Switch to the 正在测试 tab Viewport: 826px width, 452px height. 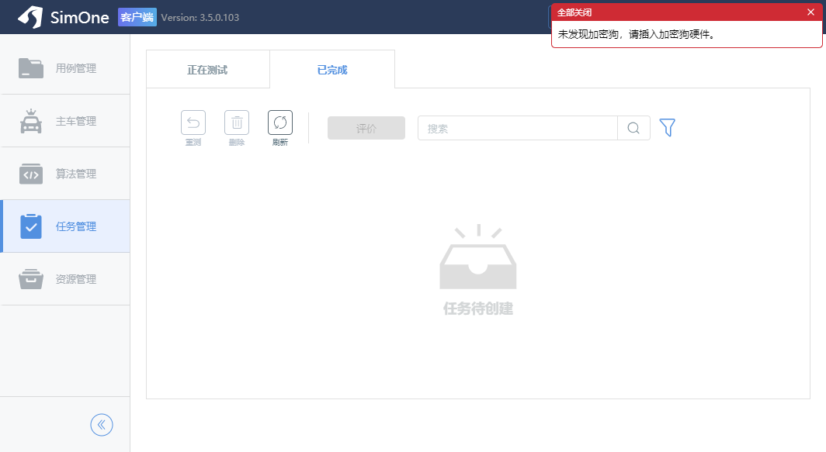(207, 70)
